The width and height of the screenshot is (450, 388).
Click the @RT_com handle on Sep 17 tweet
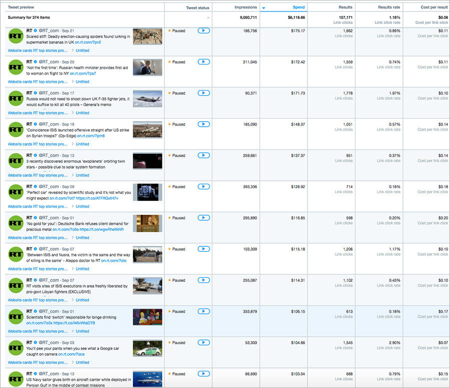tap(49, 93)
